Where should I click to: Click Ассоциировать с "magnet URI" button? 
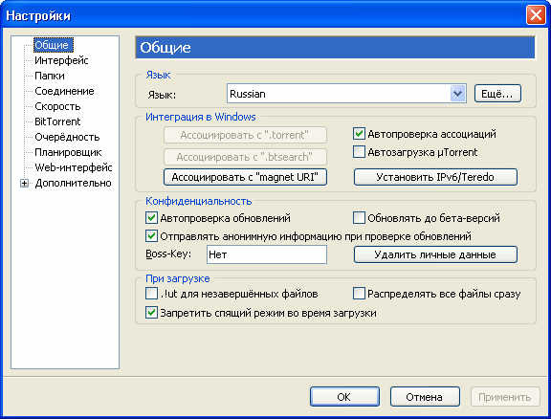pyautogui.click(x=245, y=177)
